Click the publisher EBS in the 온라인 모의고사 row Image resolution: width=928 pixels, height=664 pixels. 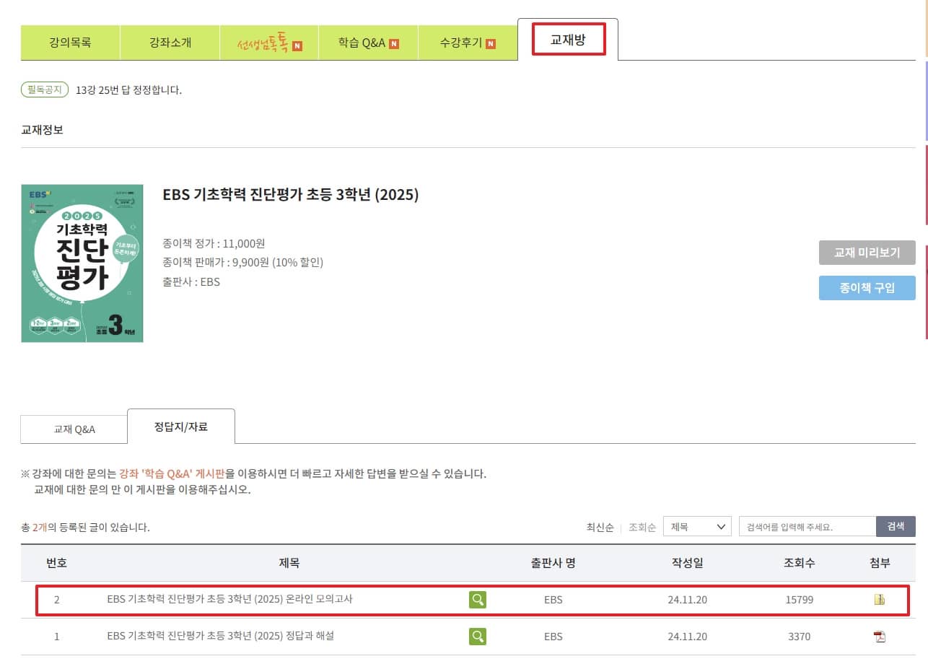pyautogui.click(x=553, y=600)
